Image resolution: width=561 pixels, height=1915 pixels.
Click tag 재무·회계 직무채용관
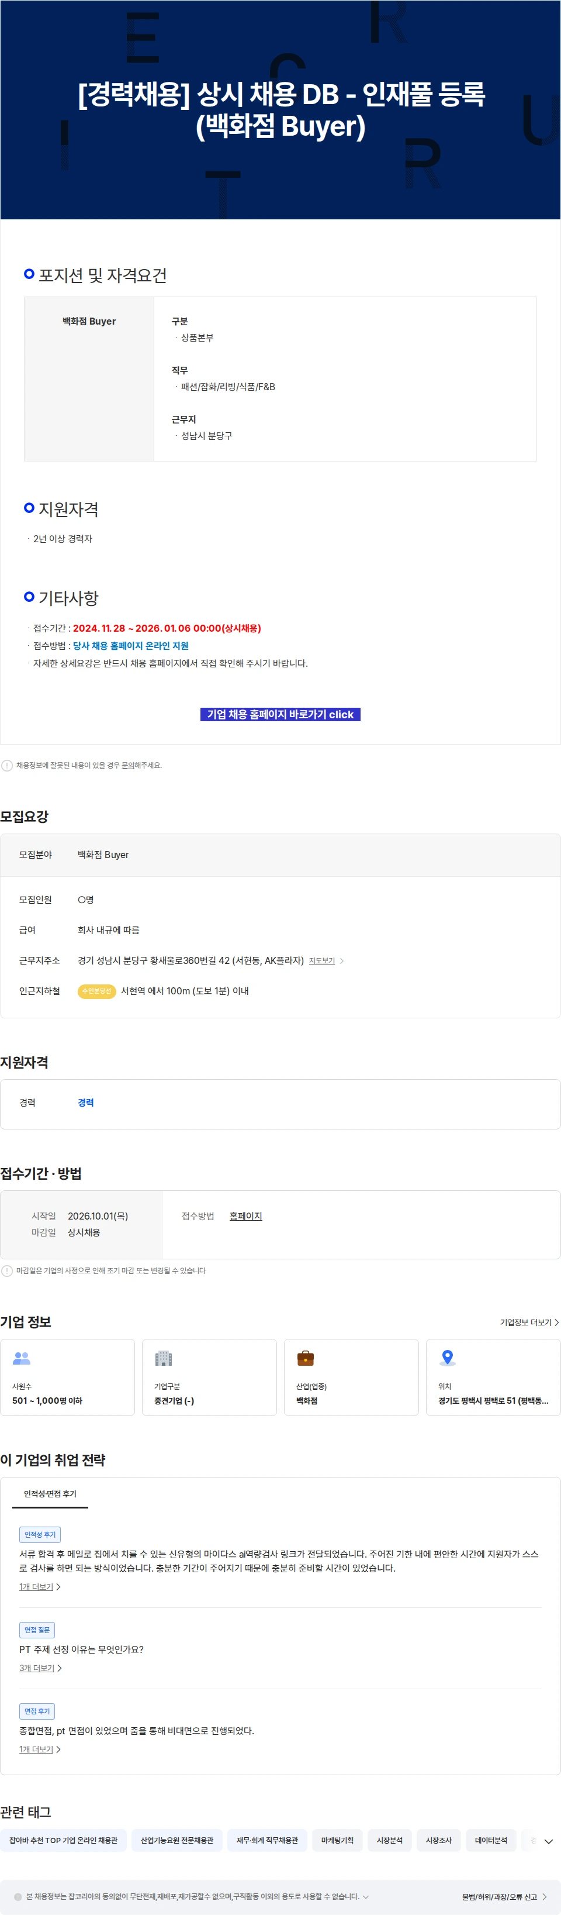coord(268,1840)
